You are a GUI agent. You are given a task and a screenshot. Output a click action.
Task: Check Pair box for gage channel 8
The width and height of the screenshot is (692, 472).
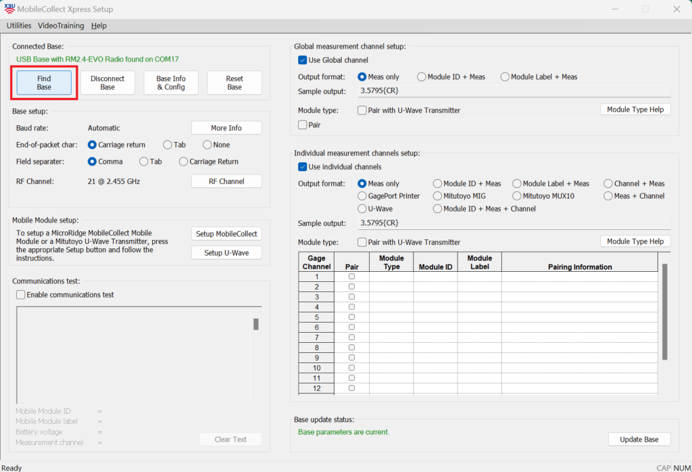click(351, 348)
